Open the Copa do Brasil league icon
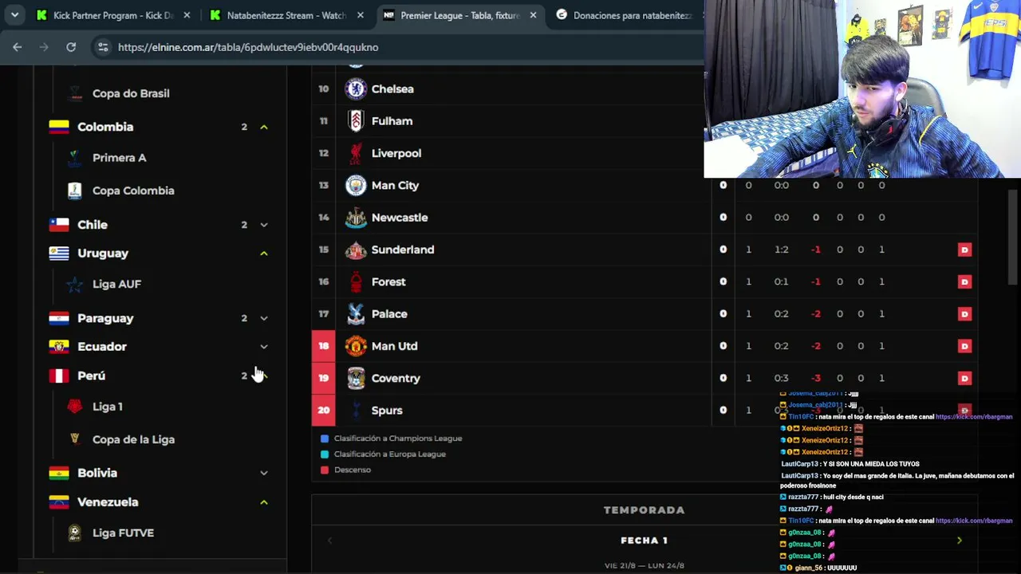Screen dimensions: 1021x574 (75, 93)
